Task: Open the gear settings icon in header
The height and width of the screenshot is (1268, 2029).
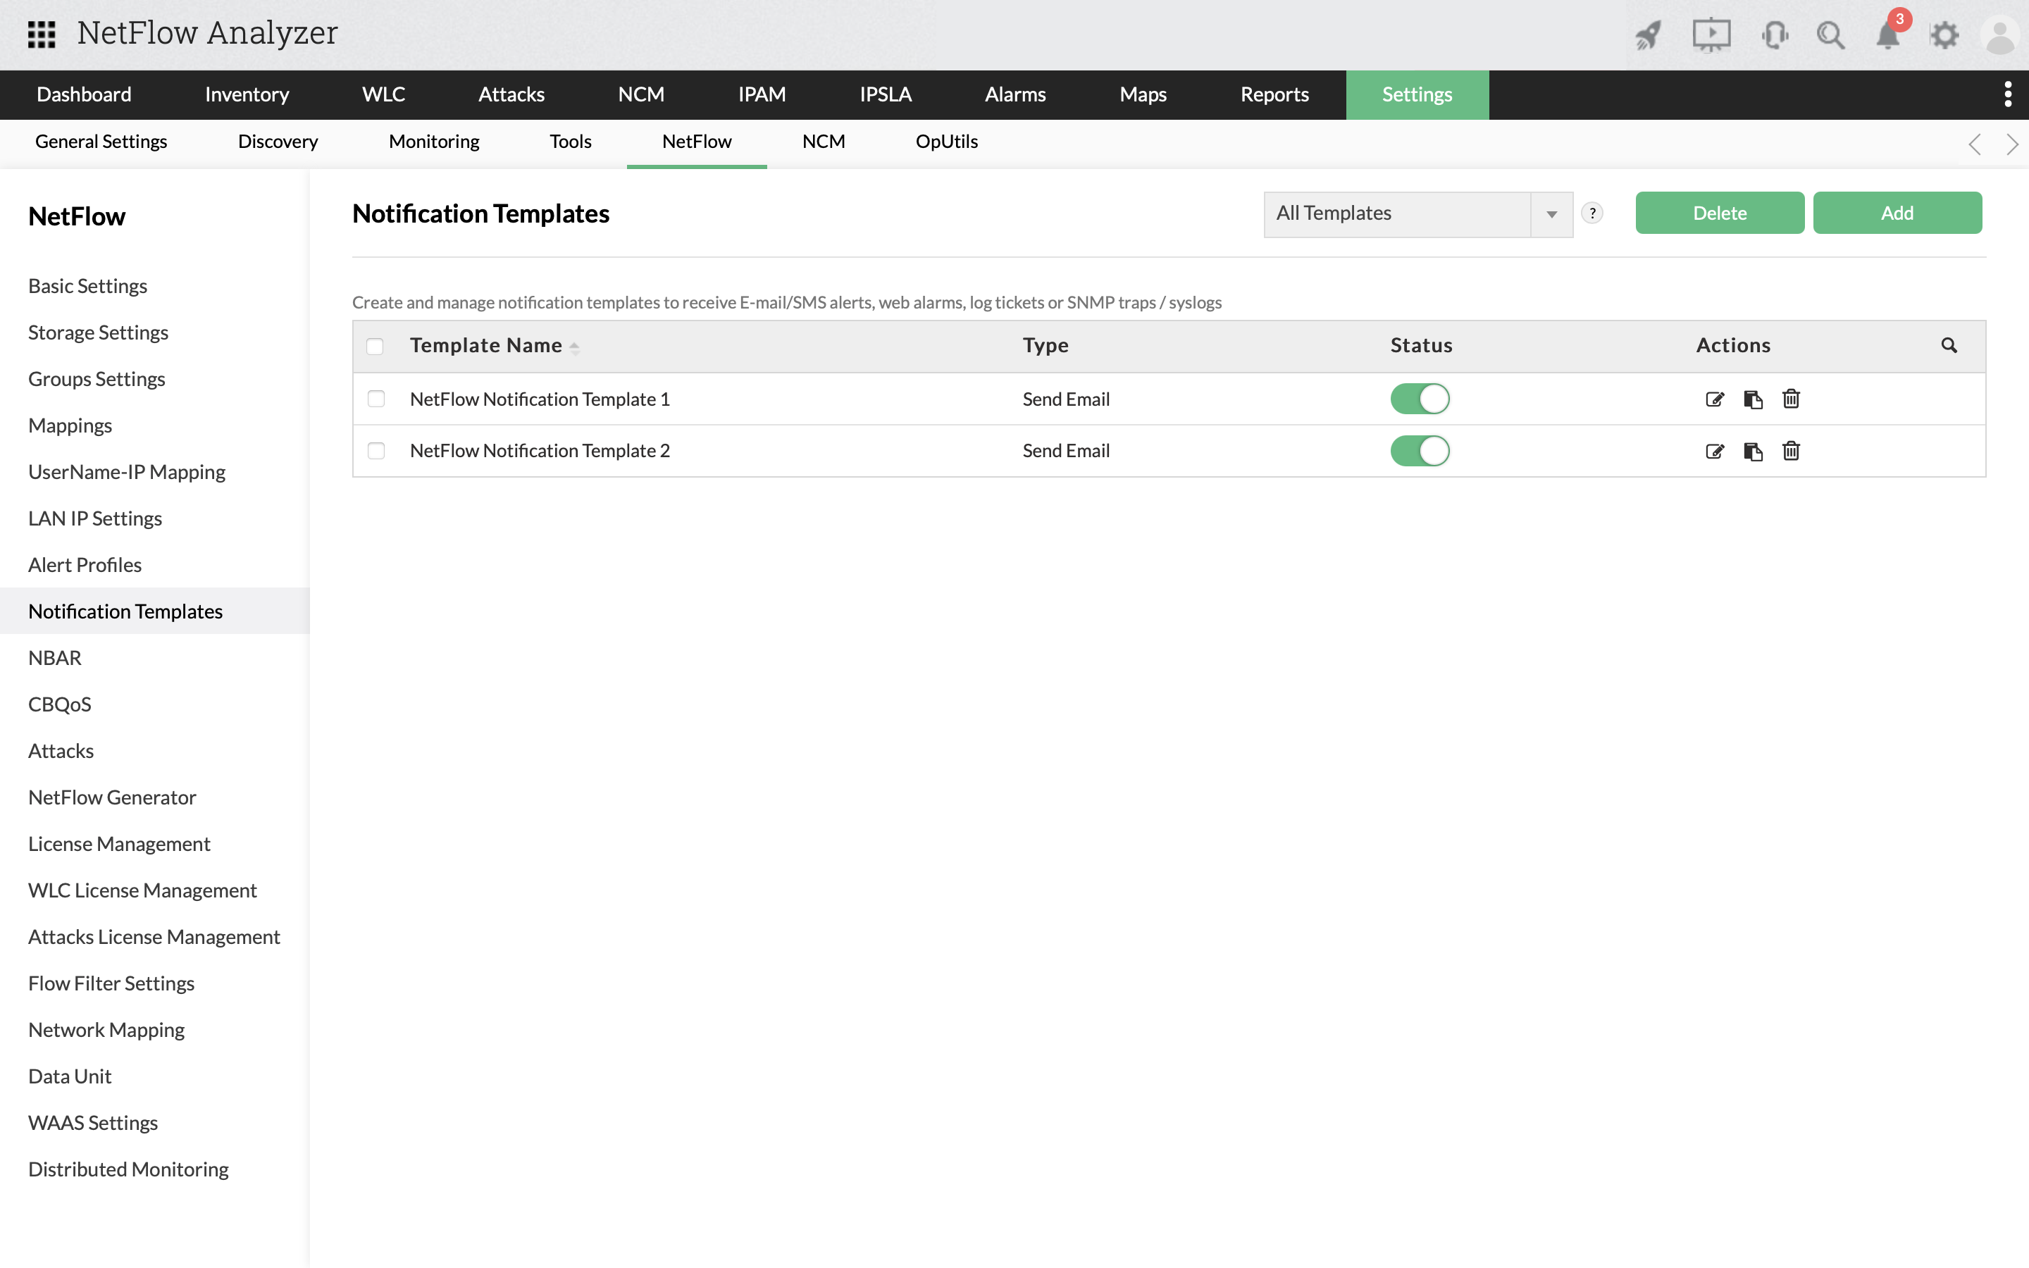Action: (1944, 35)
